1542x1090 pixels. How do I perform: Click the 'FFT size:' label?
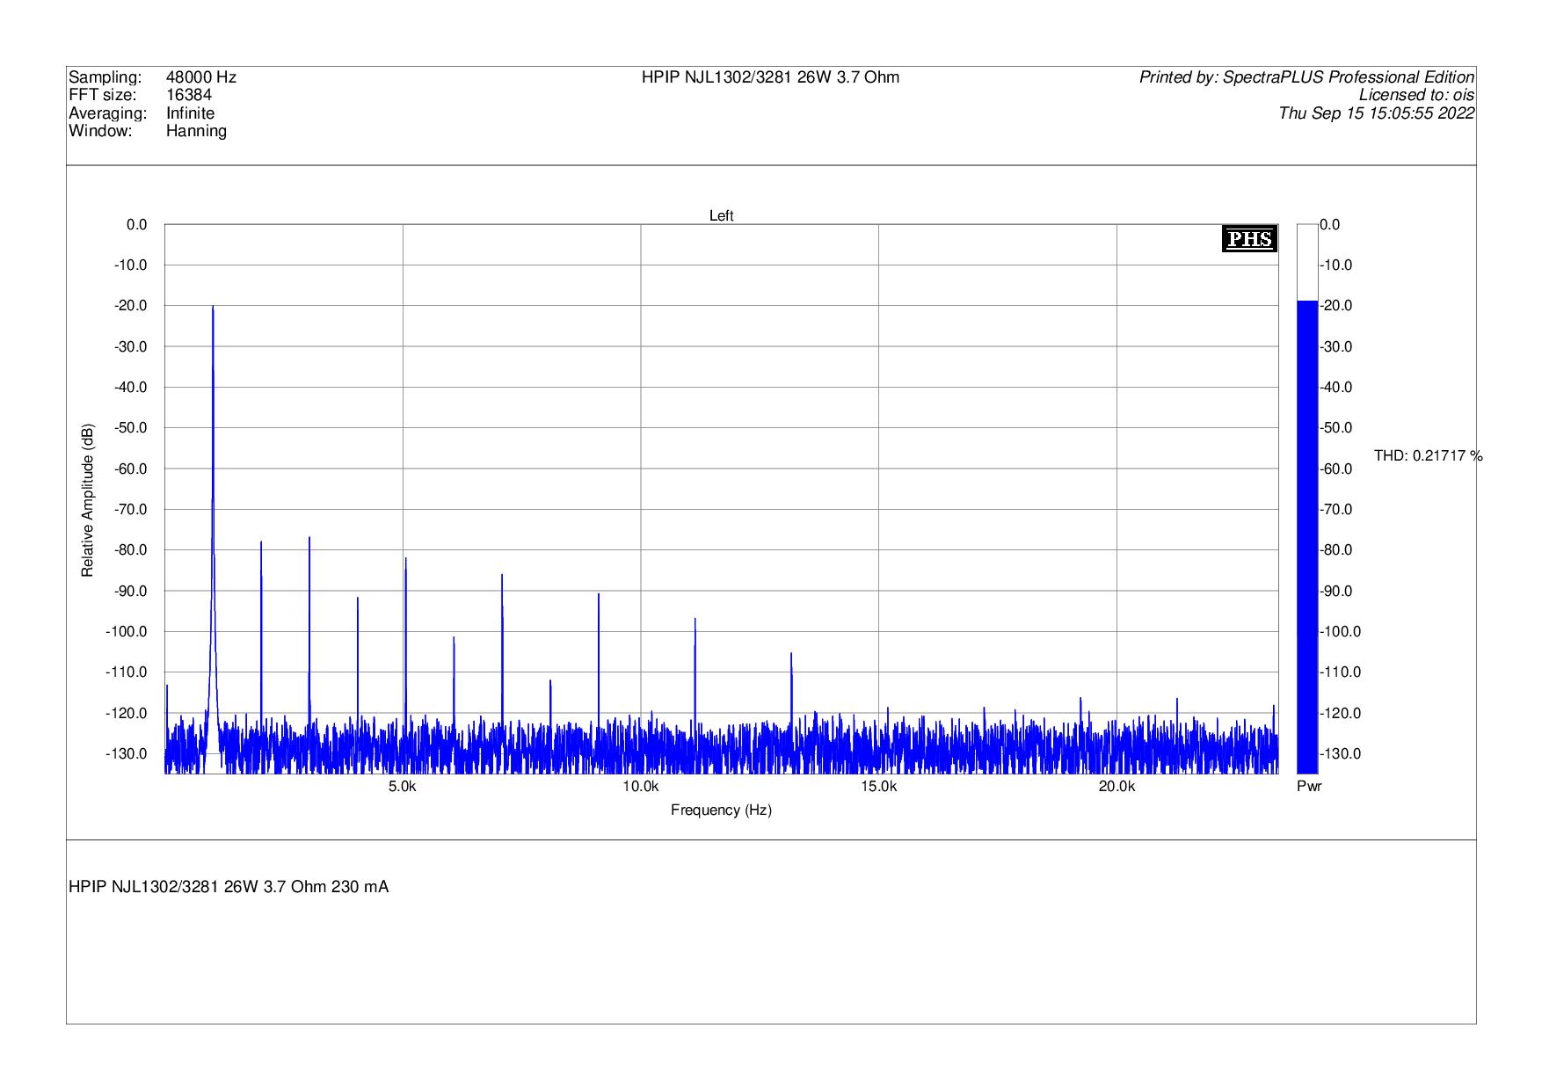click(102, 95)
